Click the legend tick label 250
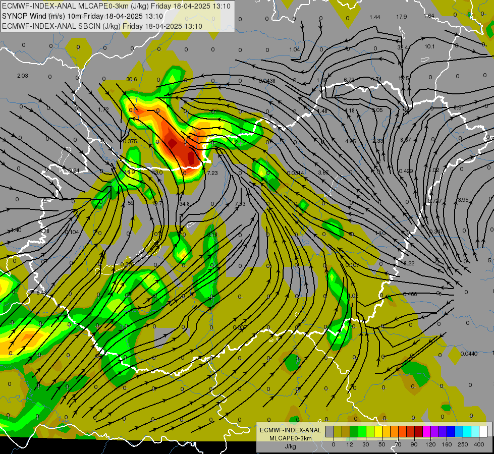The width and height of the screenshot is (494, 454). (x=463, y=444)
